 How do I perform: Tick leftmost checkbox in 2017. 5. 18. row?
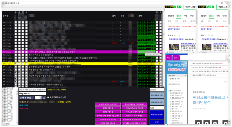click(16, 25)
